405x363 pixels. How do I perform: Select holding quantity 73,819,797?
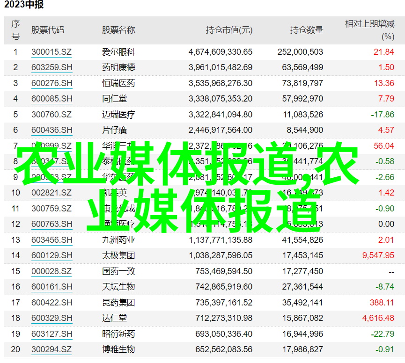click(302, 83)
